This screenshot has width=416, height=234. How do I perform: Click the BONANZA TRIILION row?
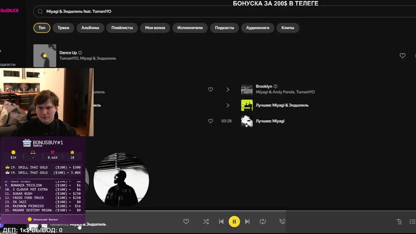point(43,185)
